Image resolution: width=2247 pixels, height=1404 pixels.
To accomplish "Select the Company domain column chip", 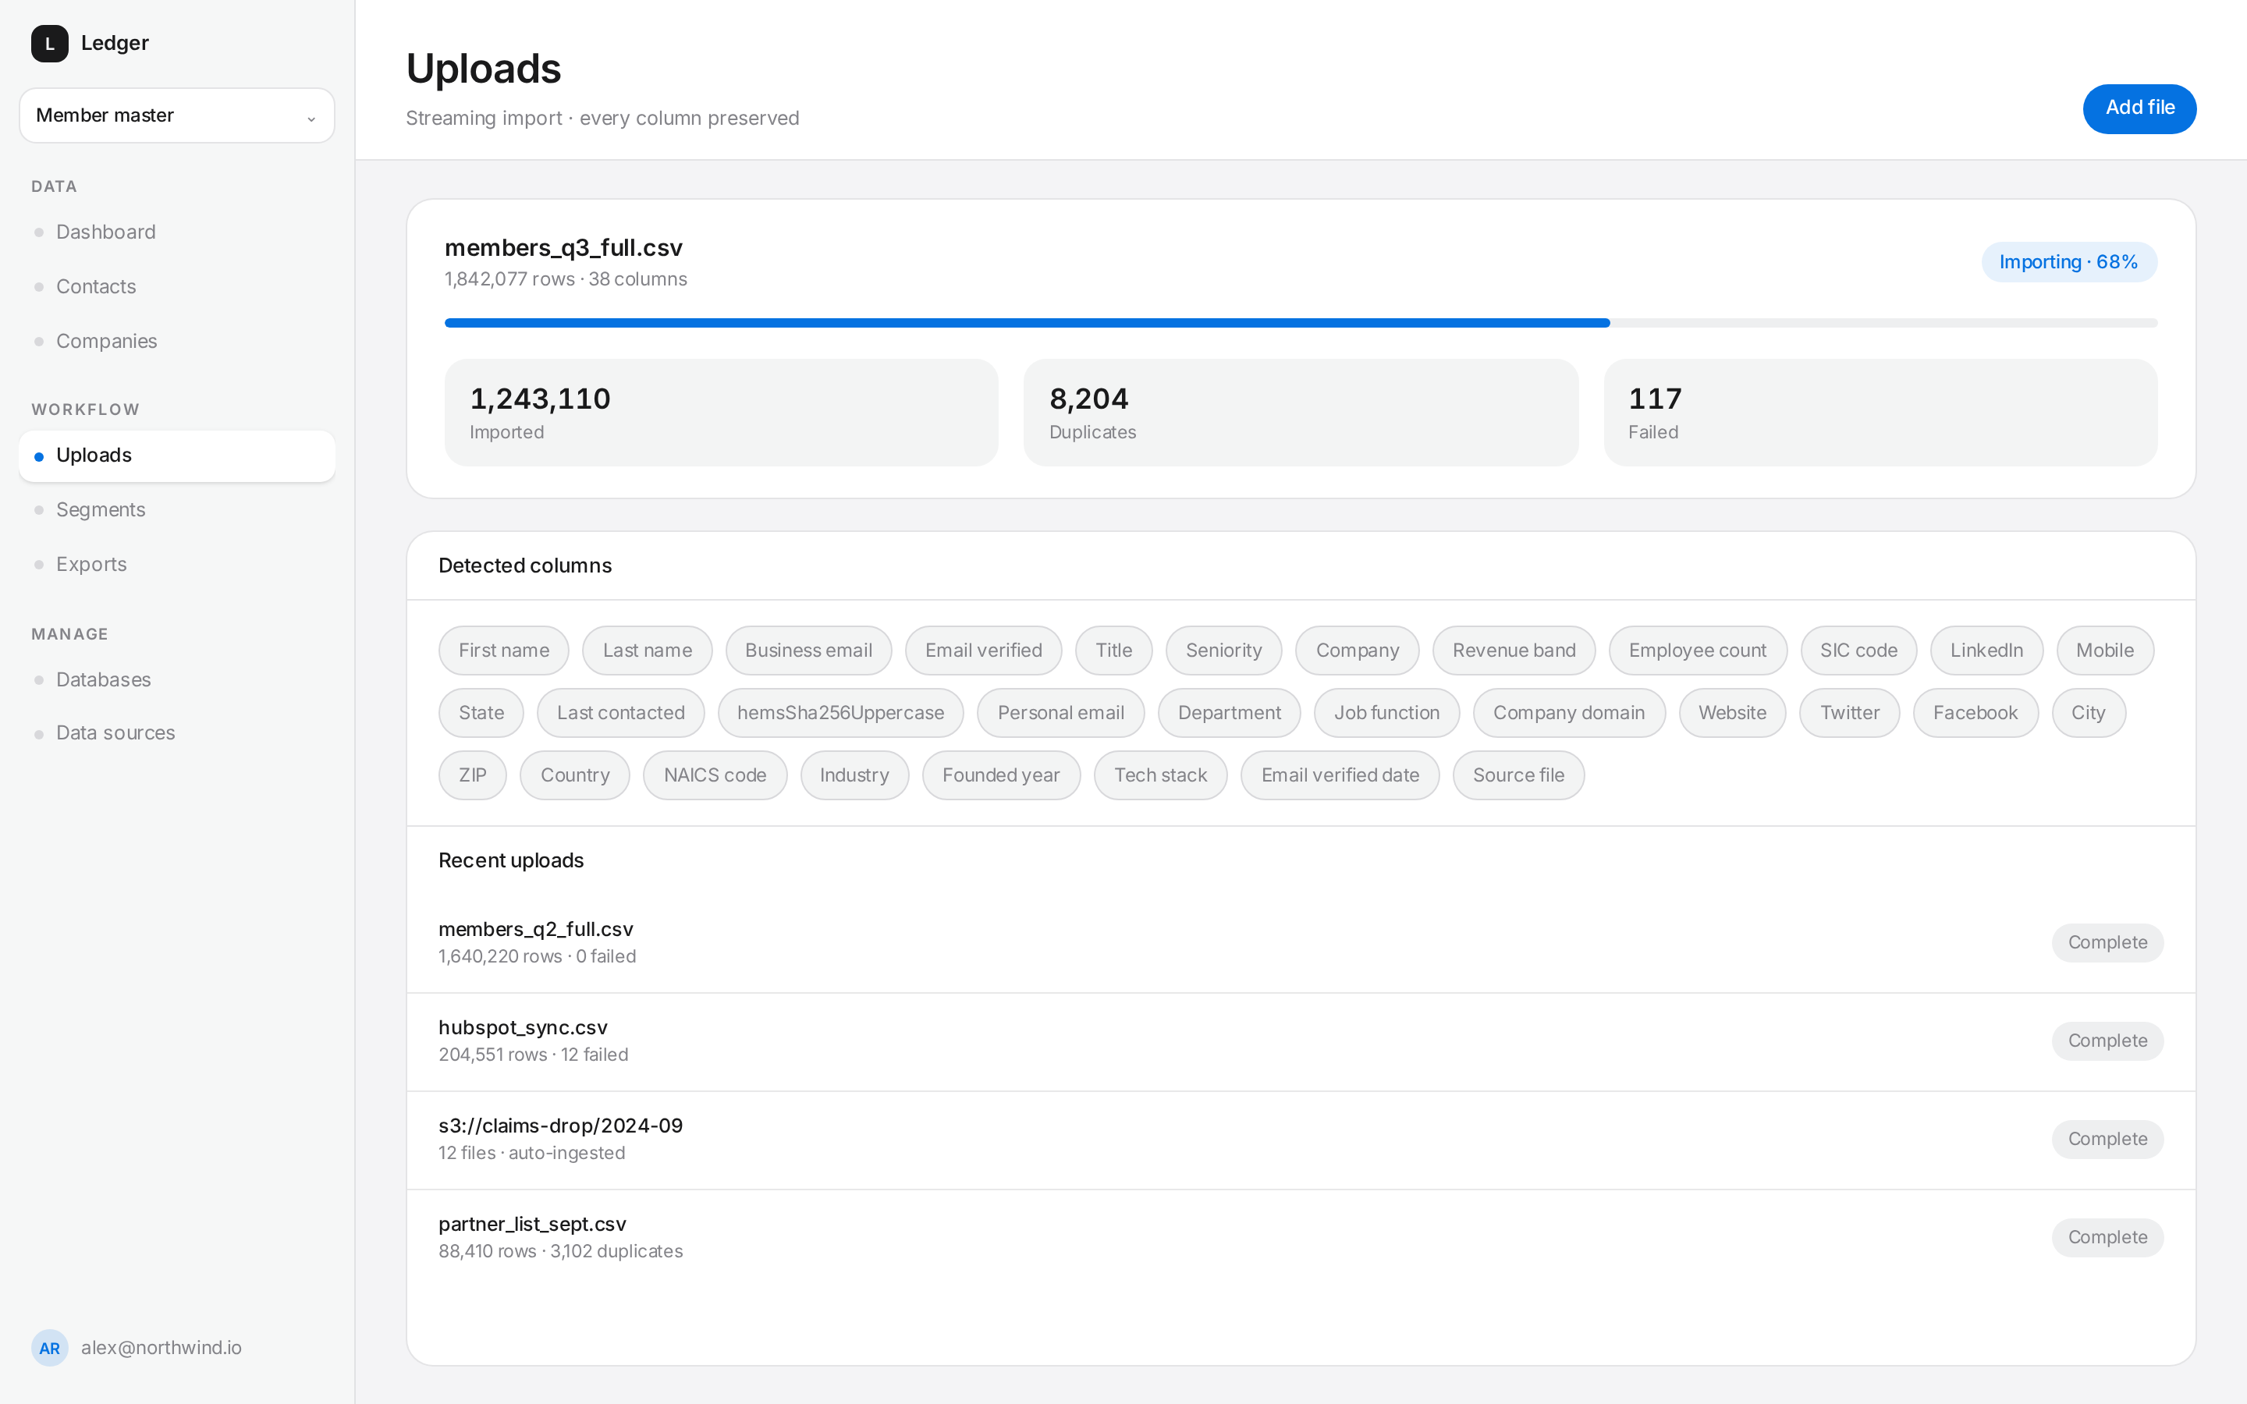I will 1568,713.
